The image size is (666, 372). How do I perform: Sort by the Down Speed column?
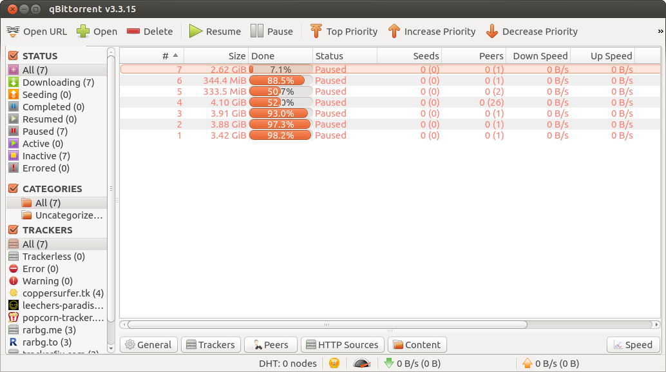(x=538, y=55)
